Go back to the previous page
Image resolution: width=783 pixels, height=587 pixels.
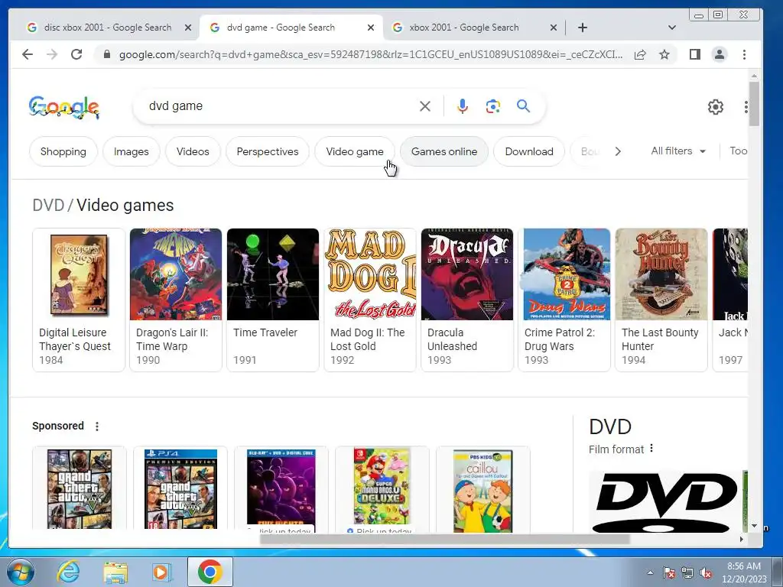click(28, 54)
